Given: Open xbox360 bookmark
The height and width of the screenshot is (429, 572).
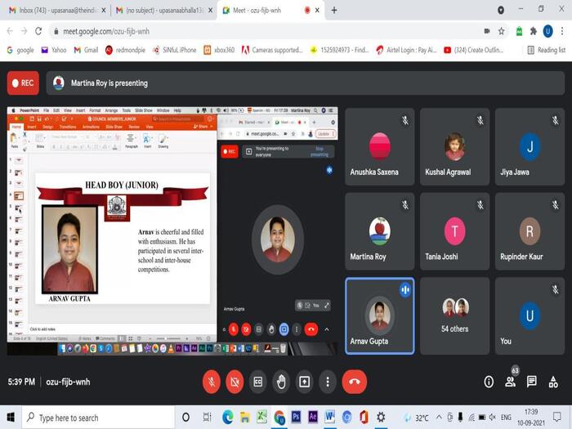Looking at the screenshot, I should click(219, 50).
